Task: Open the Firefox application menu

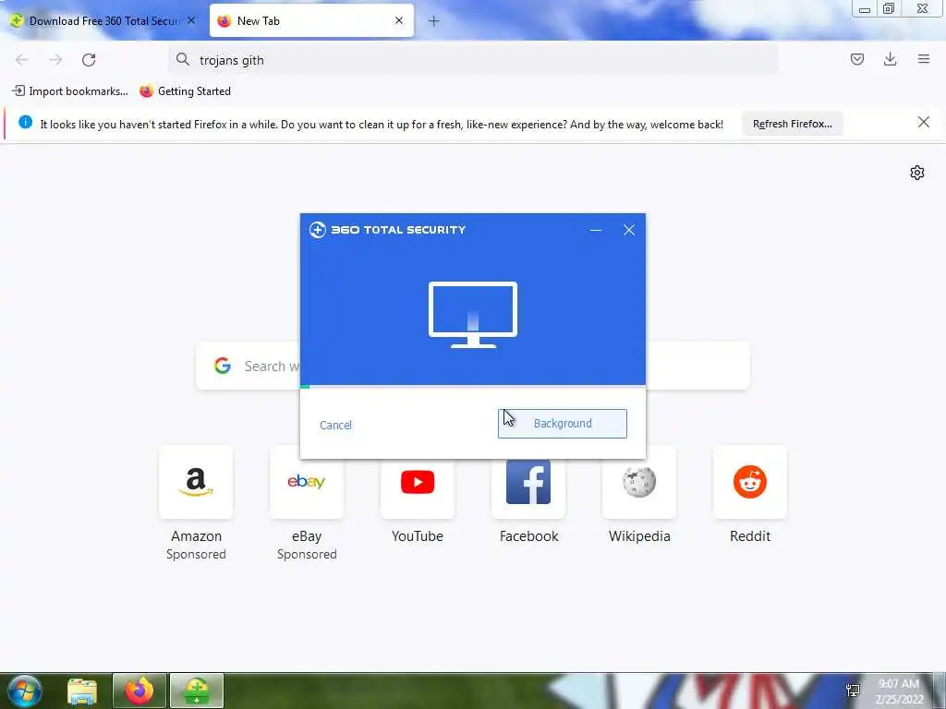Action: point(924,59)
